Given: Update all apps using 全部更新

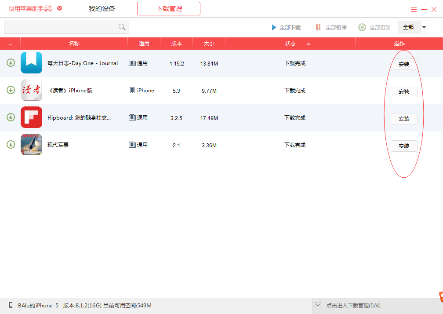Looking at the screenshot, I should click(x=375, y=27).
